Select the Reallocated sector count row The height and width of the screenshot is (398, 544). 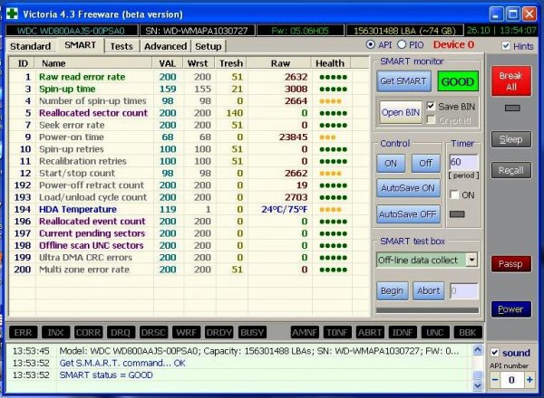tap(189, 113)
